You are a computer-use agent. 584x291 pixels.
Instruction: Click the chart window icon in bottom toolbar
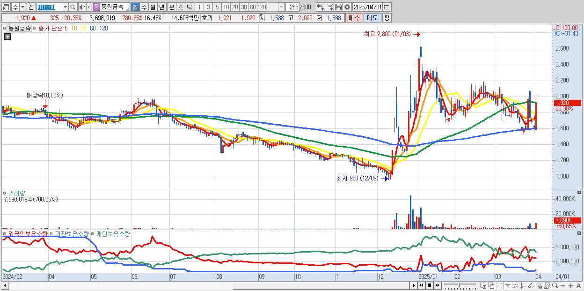click(547, 286)
